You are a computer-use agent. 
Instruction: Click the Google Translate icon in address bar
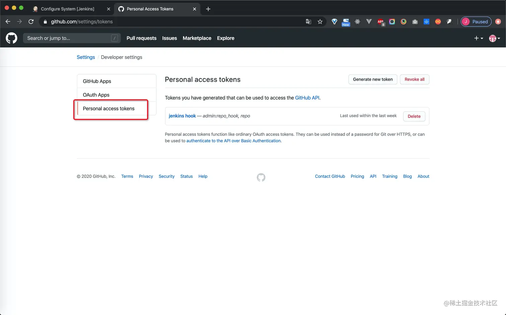point(309,22)
